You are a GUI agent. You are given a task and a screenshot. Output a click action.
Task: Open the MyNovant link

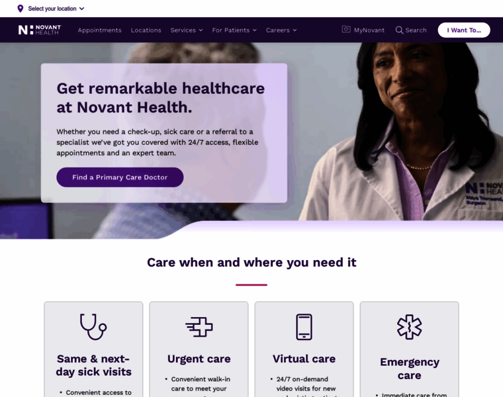tap(369, 30)
